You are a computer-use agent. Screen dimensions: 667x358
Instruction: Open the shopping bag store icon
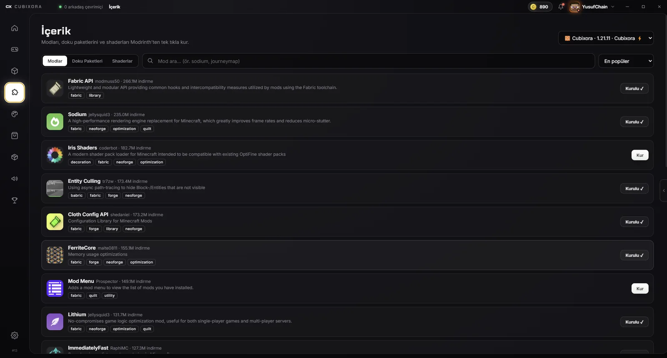click(15, 135)
